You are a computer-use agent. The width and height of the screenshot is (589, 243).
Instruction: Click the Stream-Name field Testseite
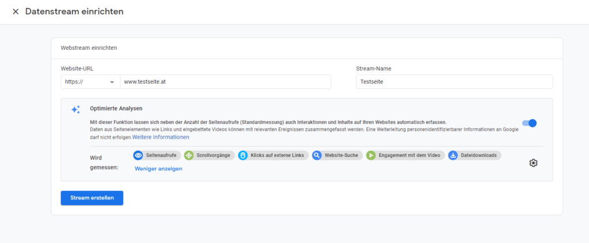(x=454, y=81)
